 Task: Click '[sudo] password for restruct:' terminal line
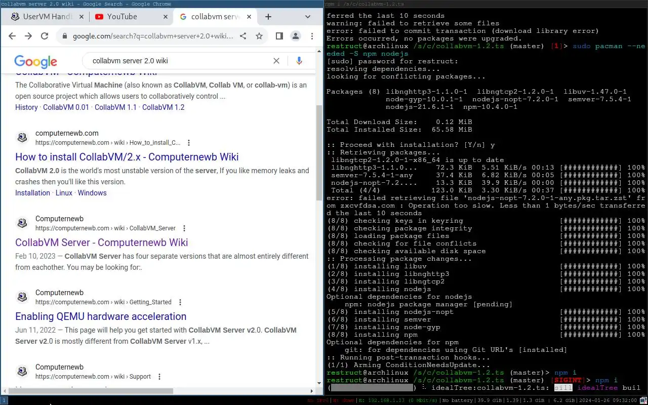(392, 61)
